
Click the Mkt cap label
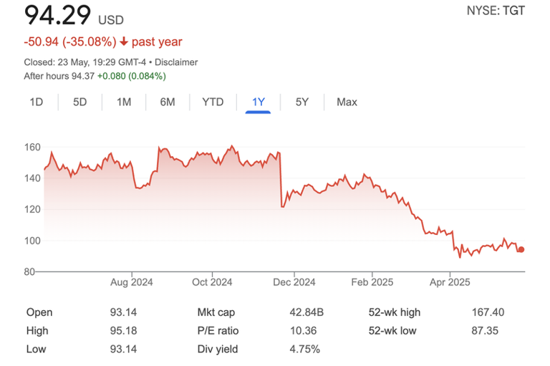(216, 312)
